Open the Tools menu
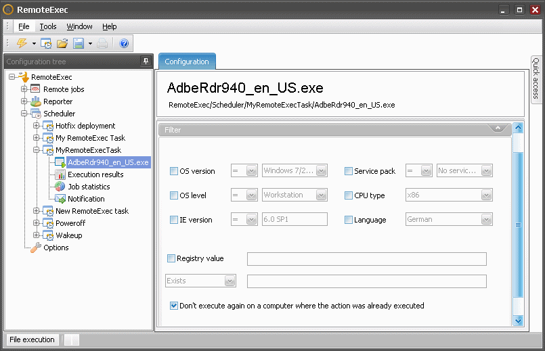 tap(48, 26)
